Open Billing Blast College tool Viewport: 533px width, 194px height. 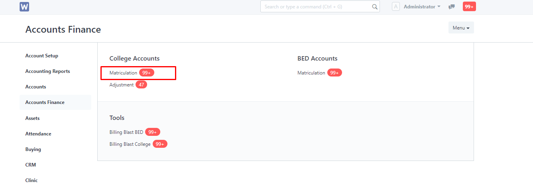(x=130, y=144)
